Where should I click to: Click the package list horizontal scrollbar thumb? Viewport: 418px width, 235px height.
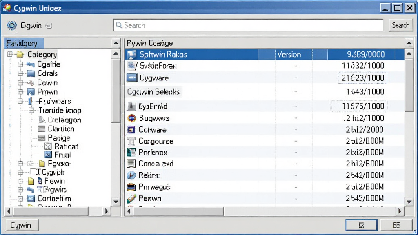(x=178, y=211)
